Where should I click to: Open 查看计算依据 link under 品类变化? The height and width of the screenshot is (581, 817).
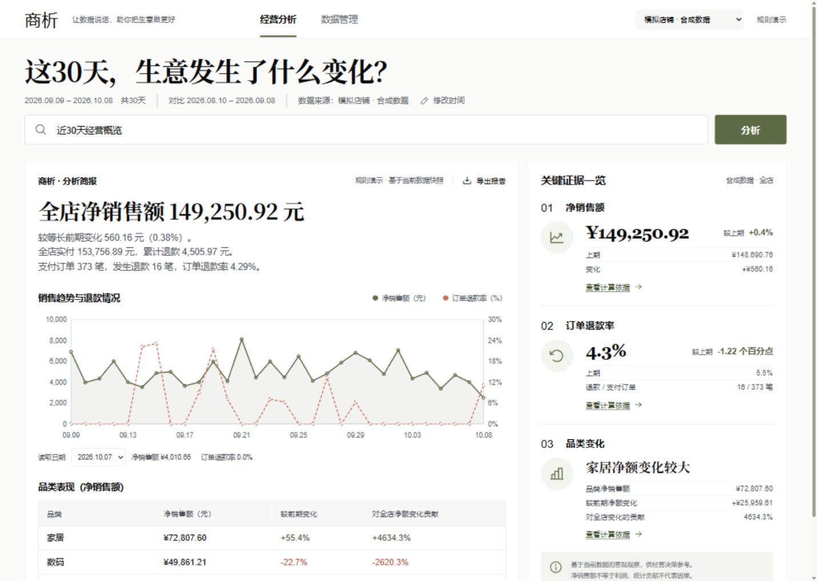607,535
